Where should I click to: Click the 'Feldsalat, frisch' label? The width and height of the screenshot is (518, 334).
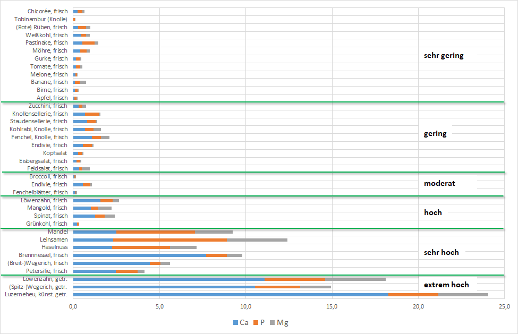pos(47,169)
